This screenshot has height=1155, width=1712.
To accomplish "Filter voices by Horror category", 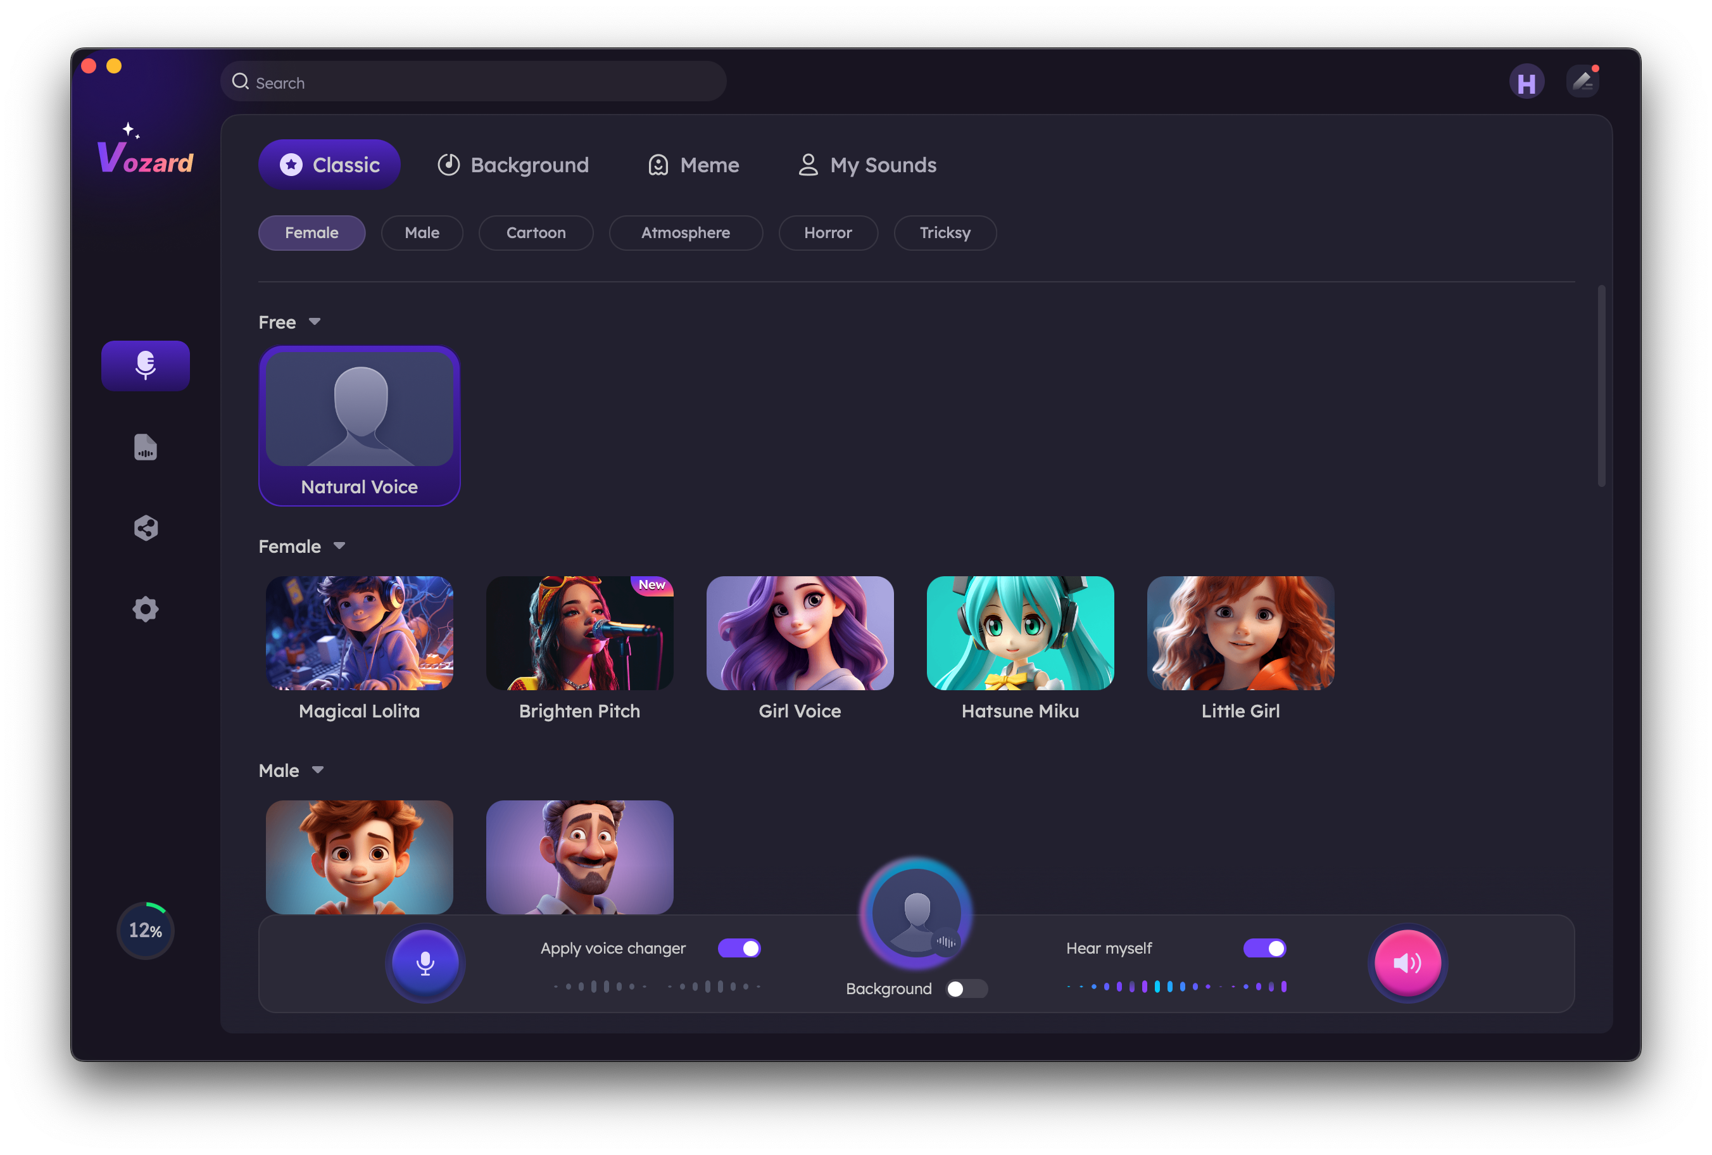I will (x=828, y=233).
